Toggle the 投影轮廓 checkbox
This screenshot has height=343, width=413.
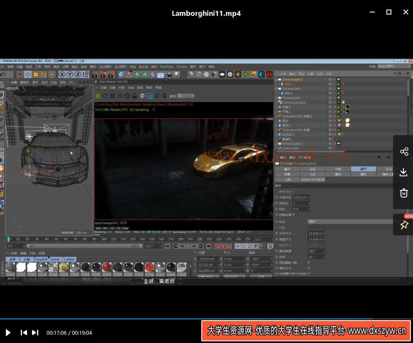[294, 215]
